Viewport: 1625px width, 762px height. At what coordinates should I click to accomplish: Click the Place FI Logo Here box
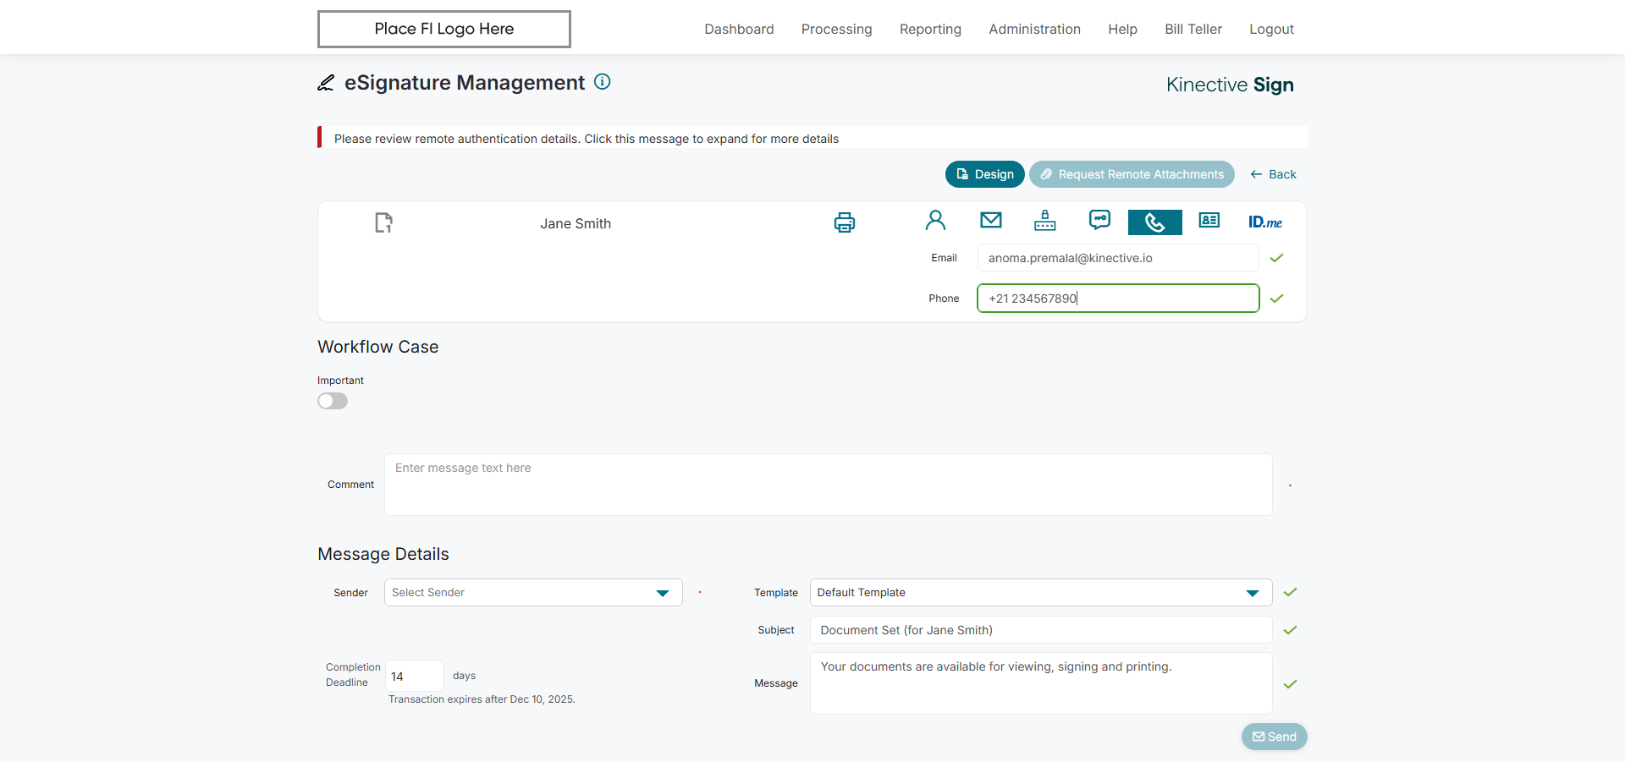[444, 29]
